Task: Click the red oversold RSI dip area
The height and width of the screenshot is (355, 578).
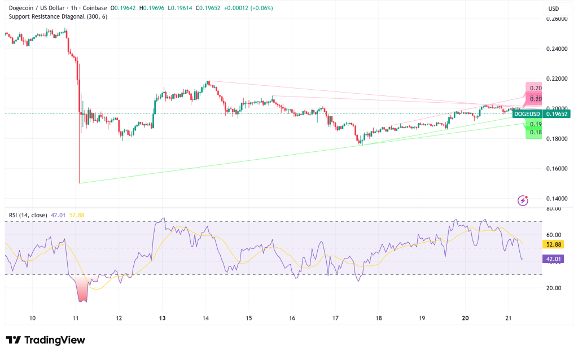Action: [83, 291]
